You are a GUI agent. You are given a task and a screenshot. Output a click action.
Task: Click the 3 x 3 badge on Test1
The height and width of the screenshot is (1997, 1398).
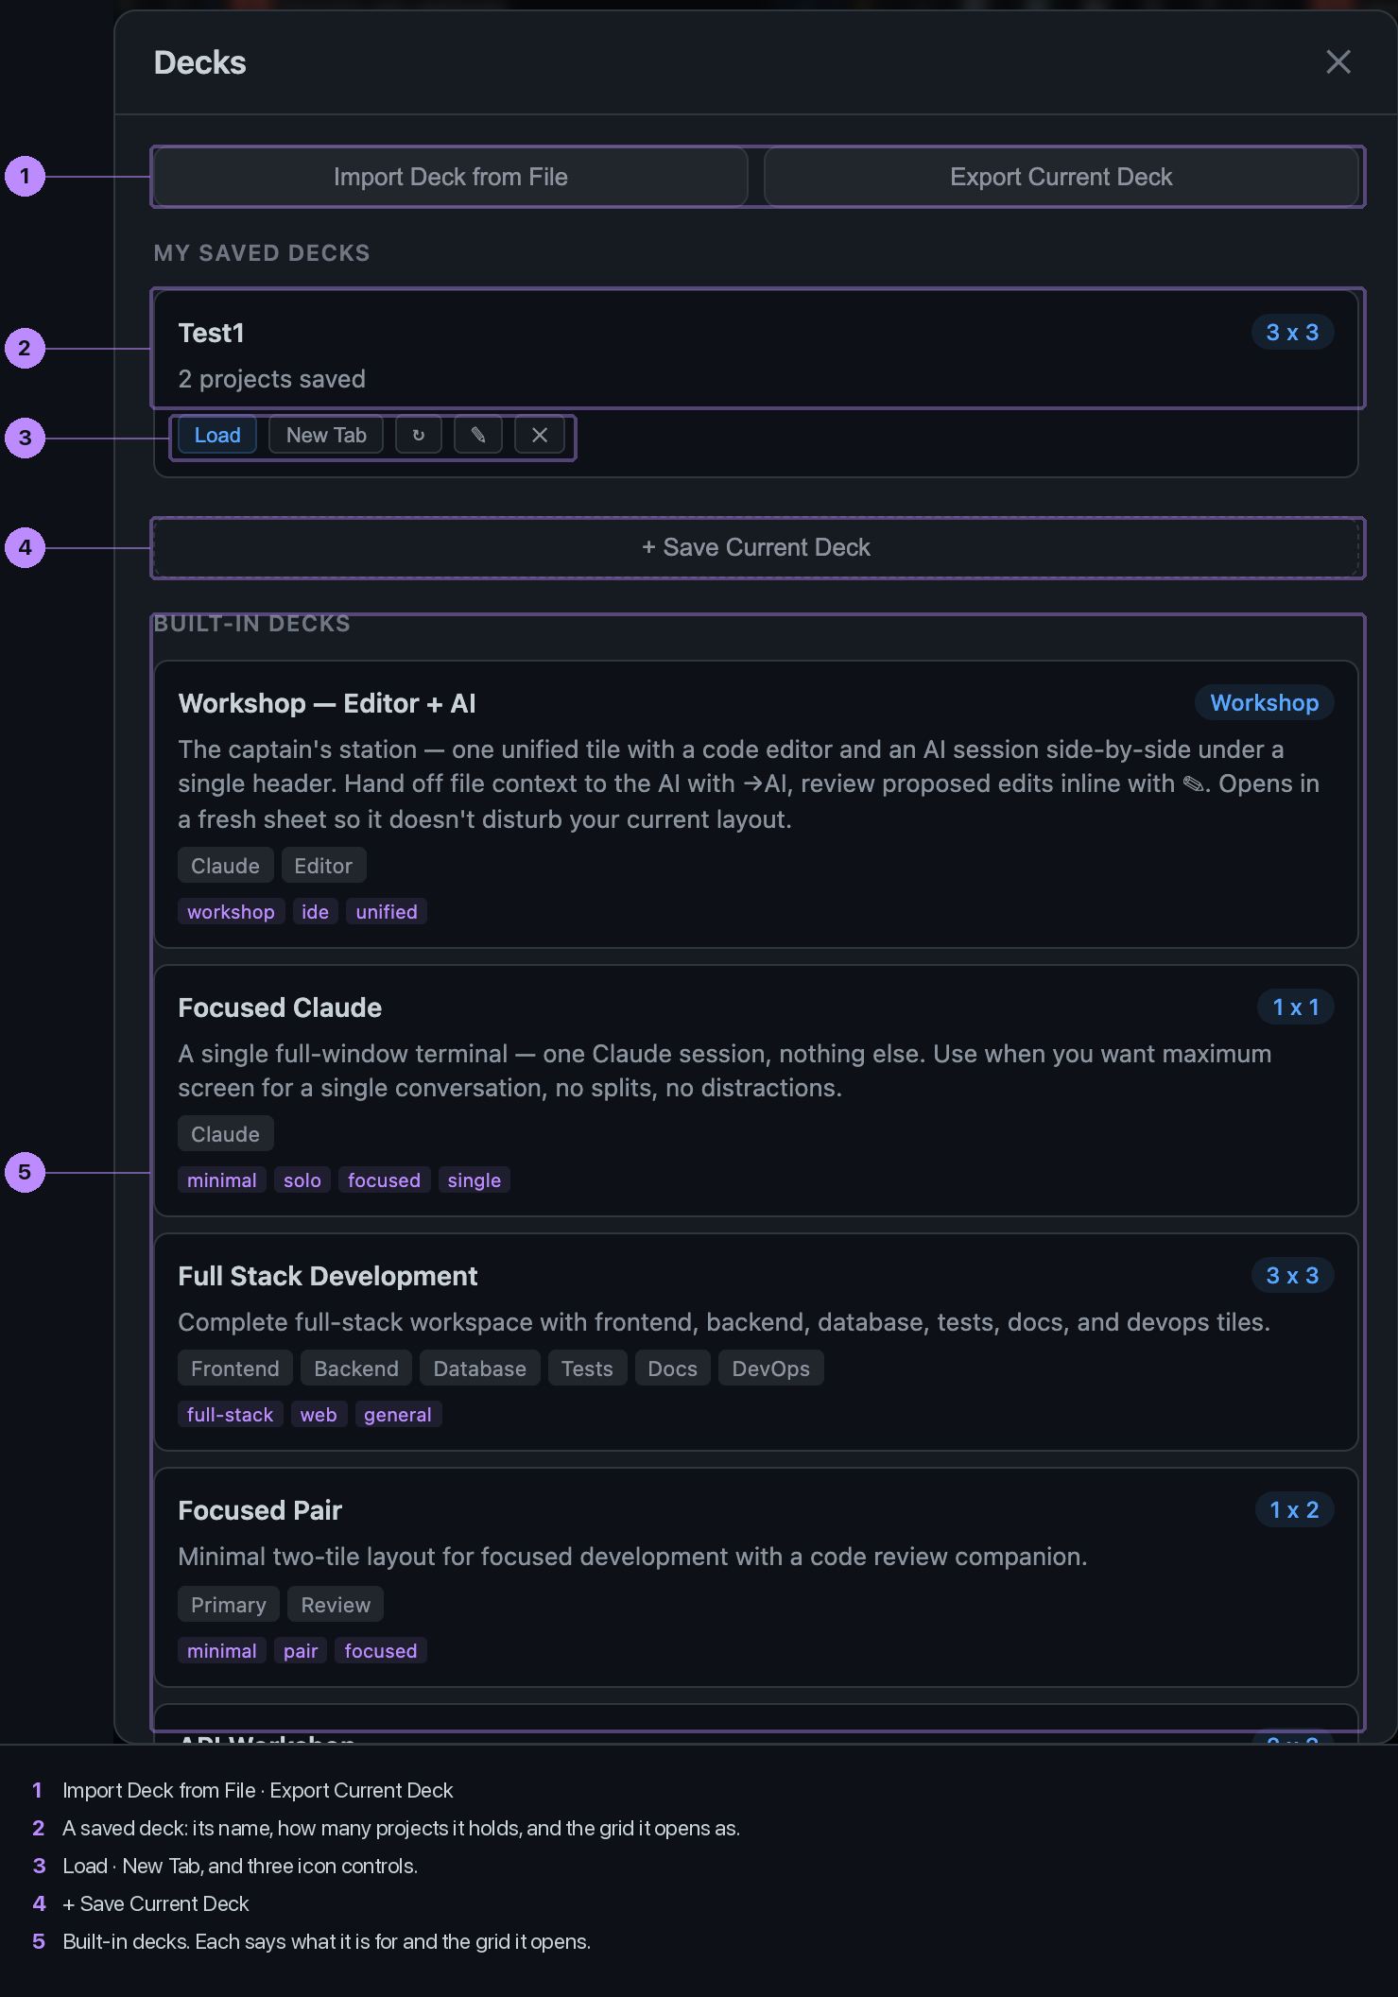pos(1292,332)
